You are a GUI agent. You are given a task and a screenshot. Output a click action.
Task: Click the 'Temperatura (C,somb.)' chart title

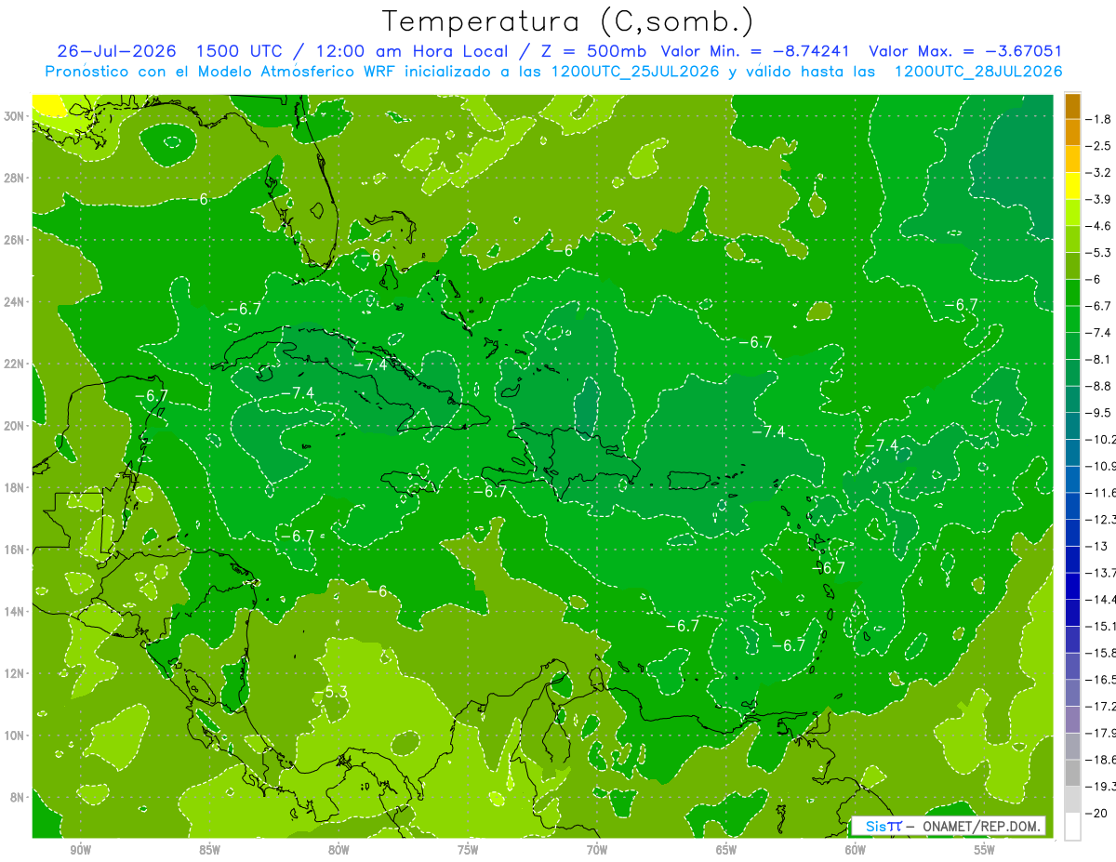(567, 21)
